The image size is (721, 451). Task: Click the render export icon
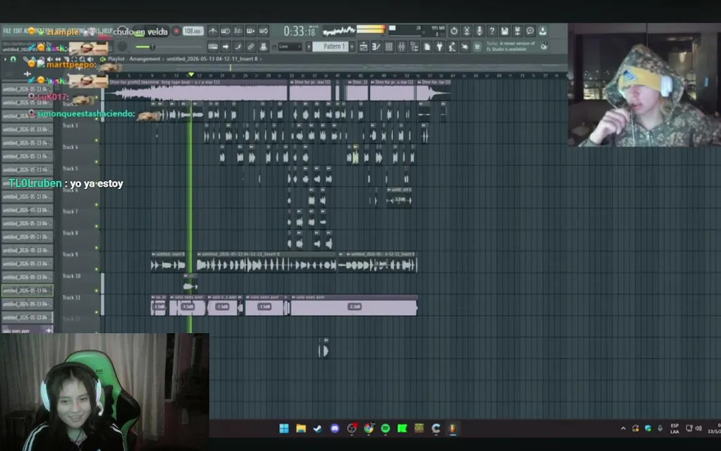[x=518, y=31]
